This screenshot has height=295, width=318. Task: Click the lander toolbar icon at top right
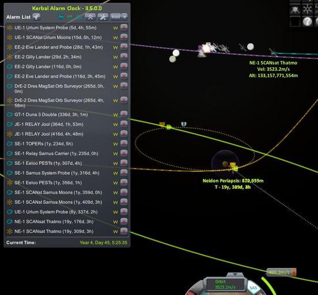(x=295, y=9)
